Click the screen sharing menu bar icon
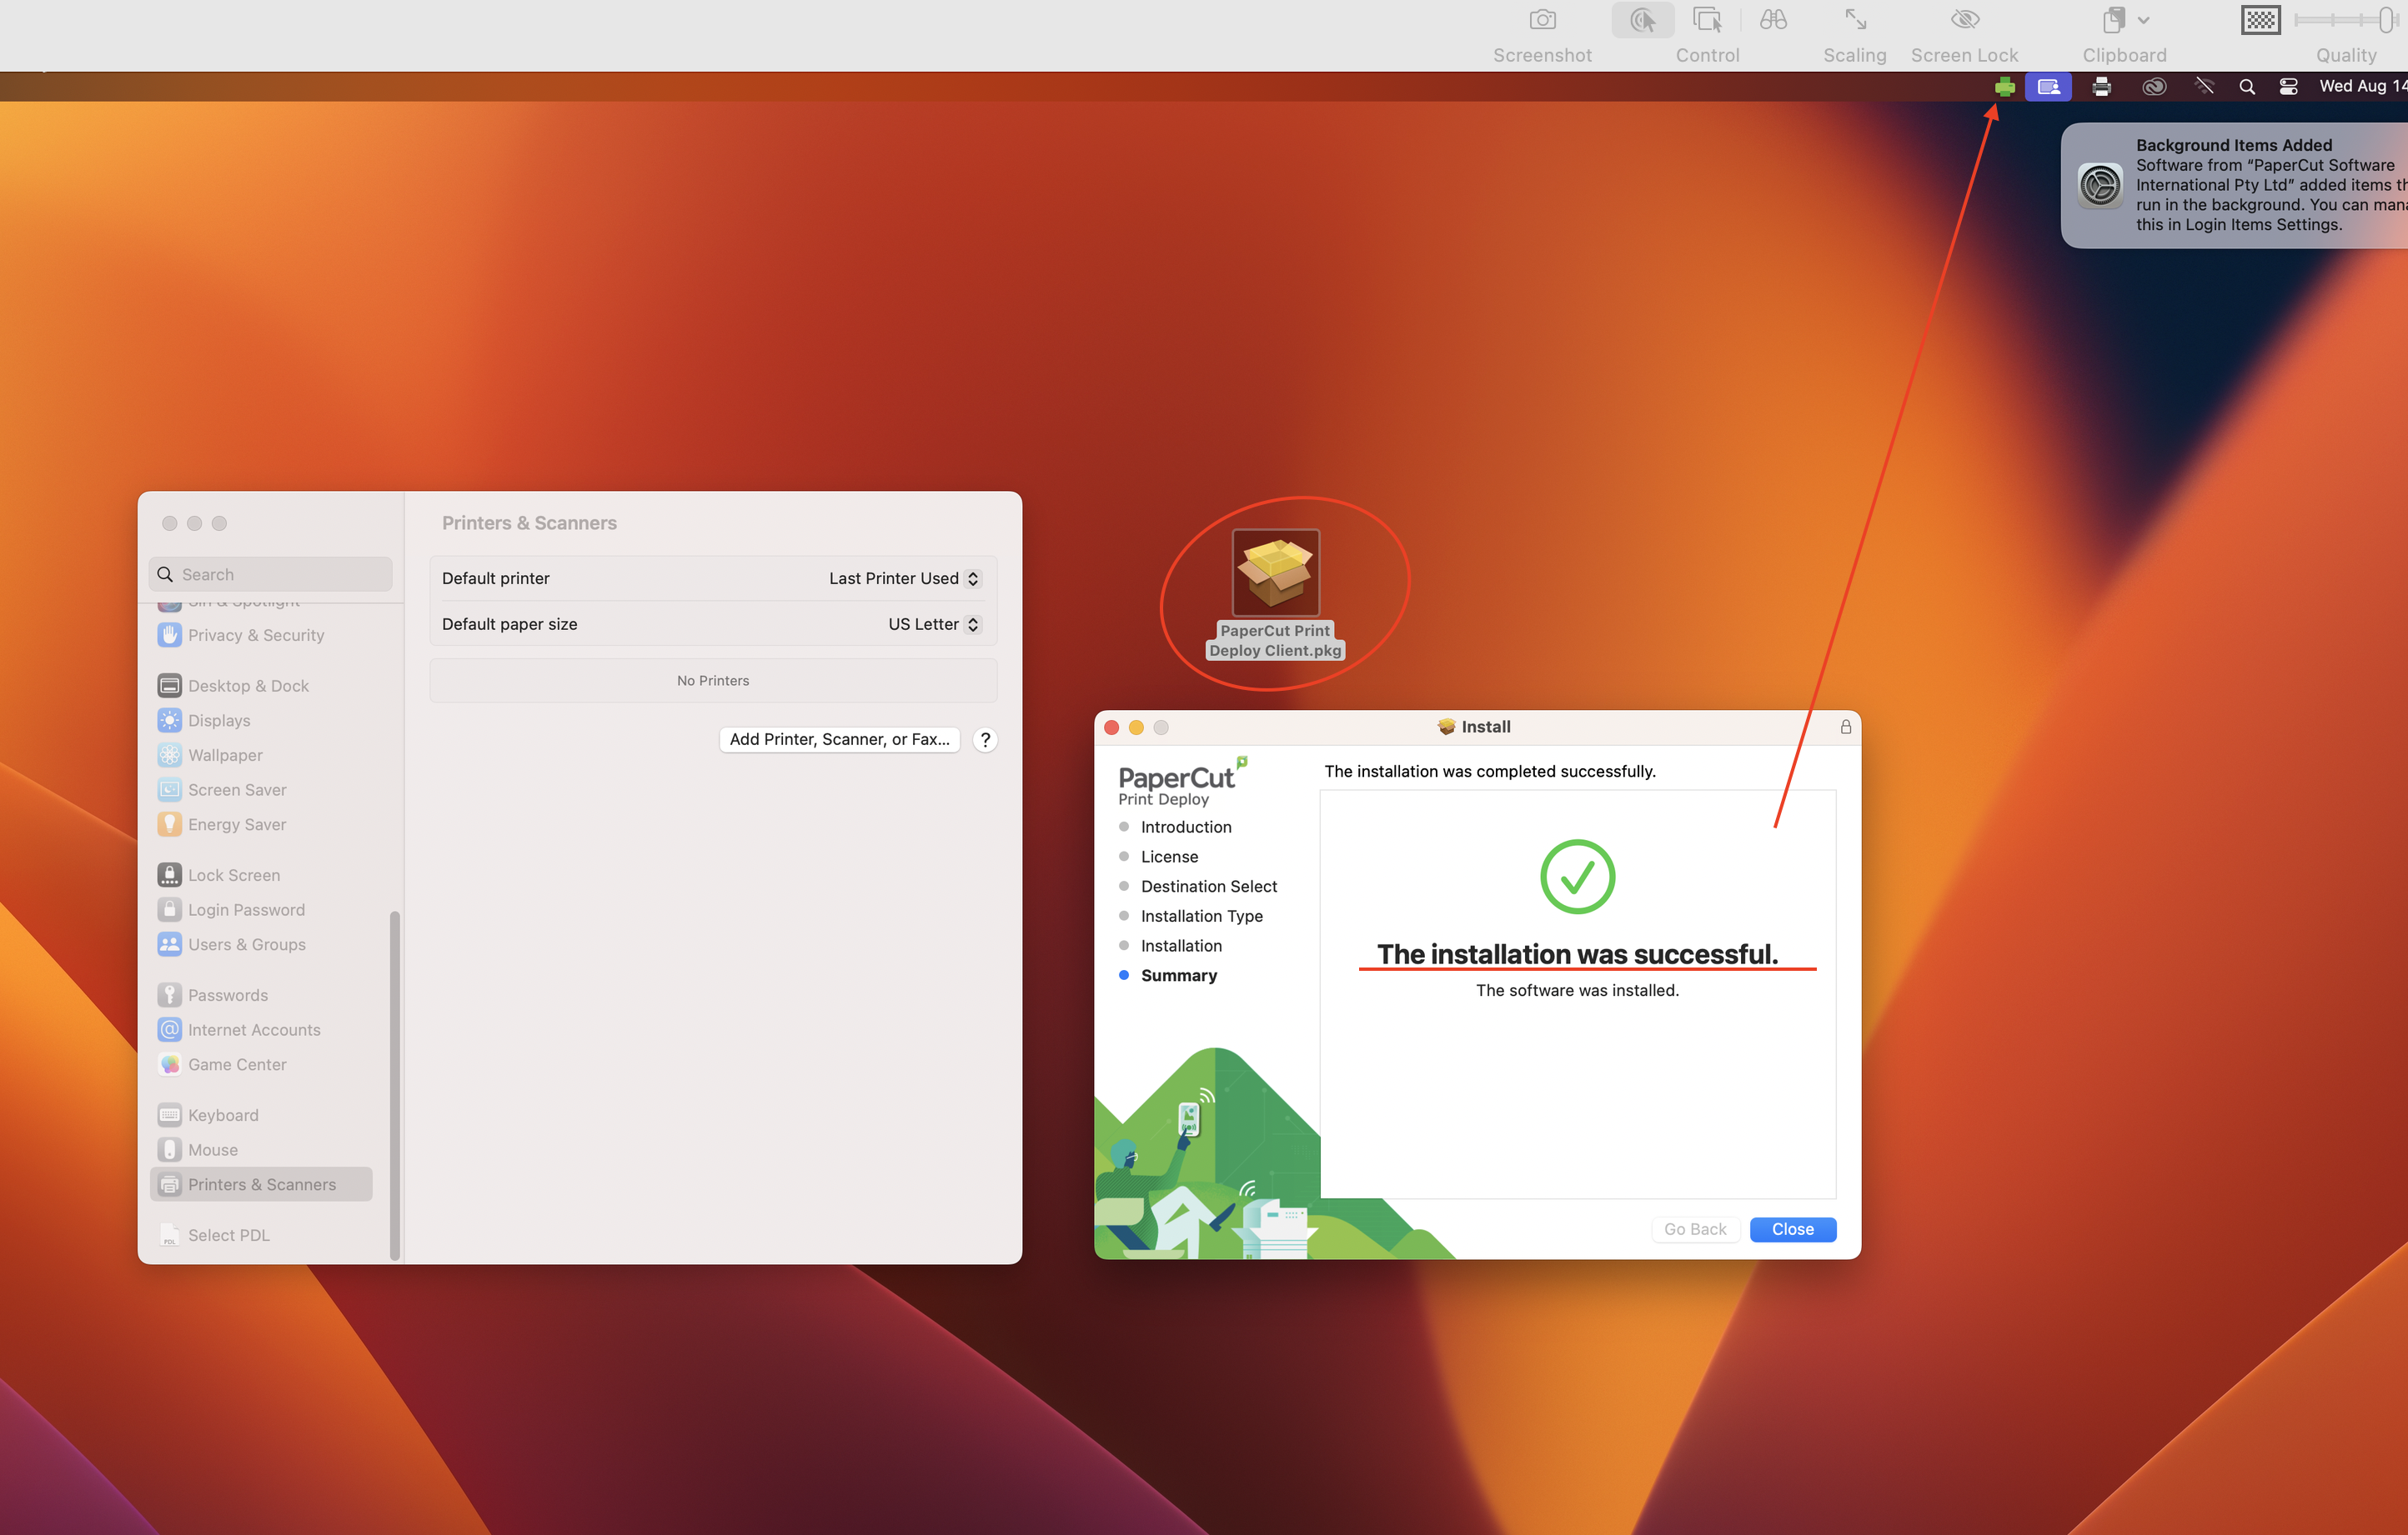The width and height of the screenshot is (2408, 1535). [x=2048, y=87]
